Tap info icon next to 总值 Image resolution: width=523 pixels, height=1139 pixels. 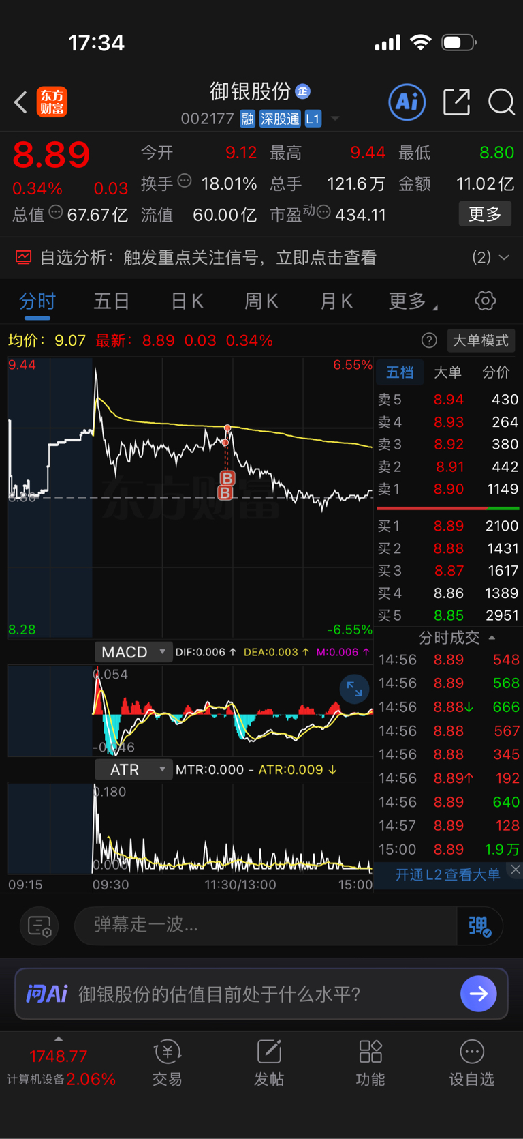pos(56,213)
